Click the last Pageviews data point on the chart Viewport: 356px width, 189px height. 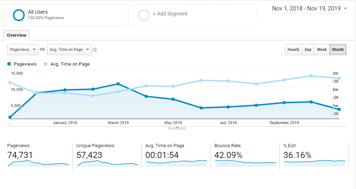339,109
